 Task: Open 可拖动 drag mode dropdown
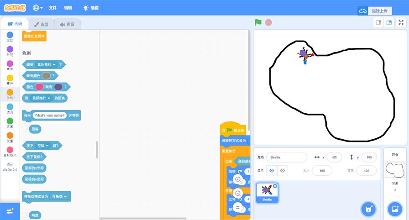[59, 196]
